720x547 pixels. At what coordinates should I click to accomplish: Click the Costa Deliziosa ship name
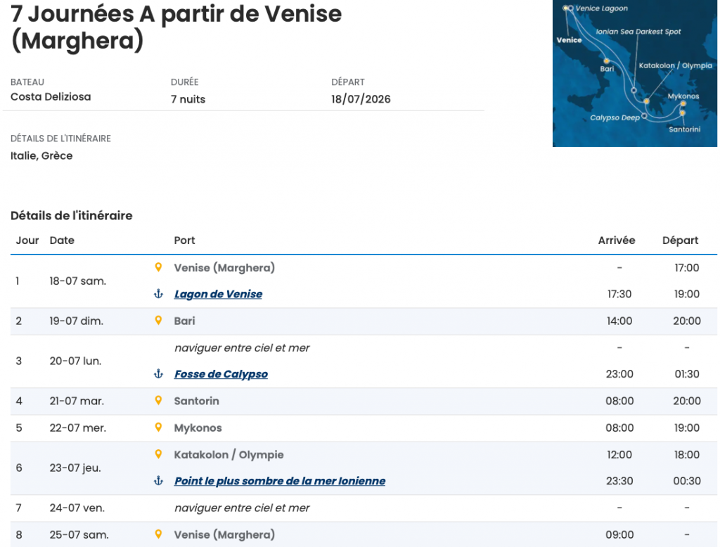pyautogui.click(x=51, y=97)
